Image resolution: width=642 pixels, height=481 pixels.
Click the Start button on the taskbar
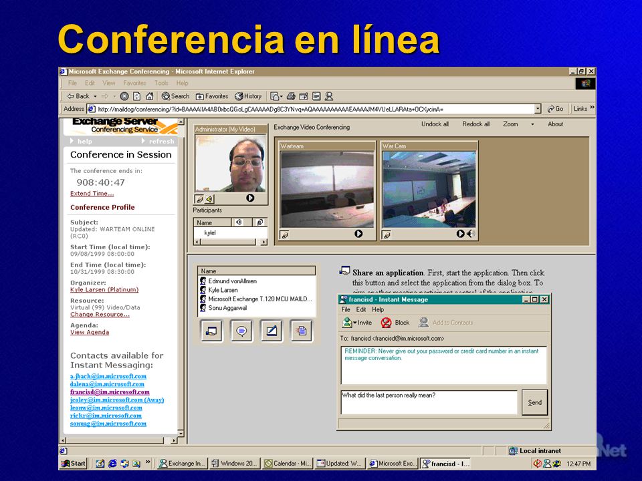tap(74, 464)
